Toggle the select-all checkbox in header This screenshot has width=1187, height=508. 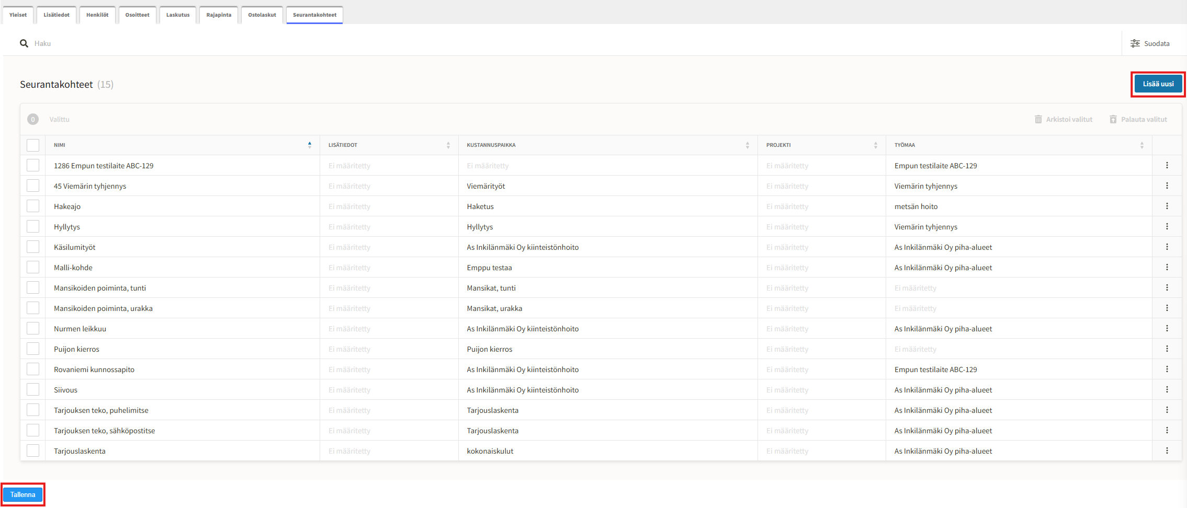(x=33, y=145)
